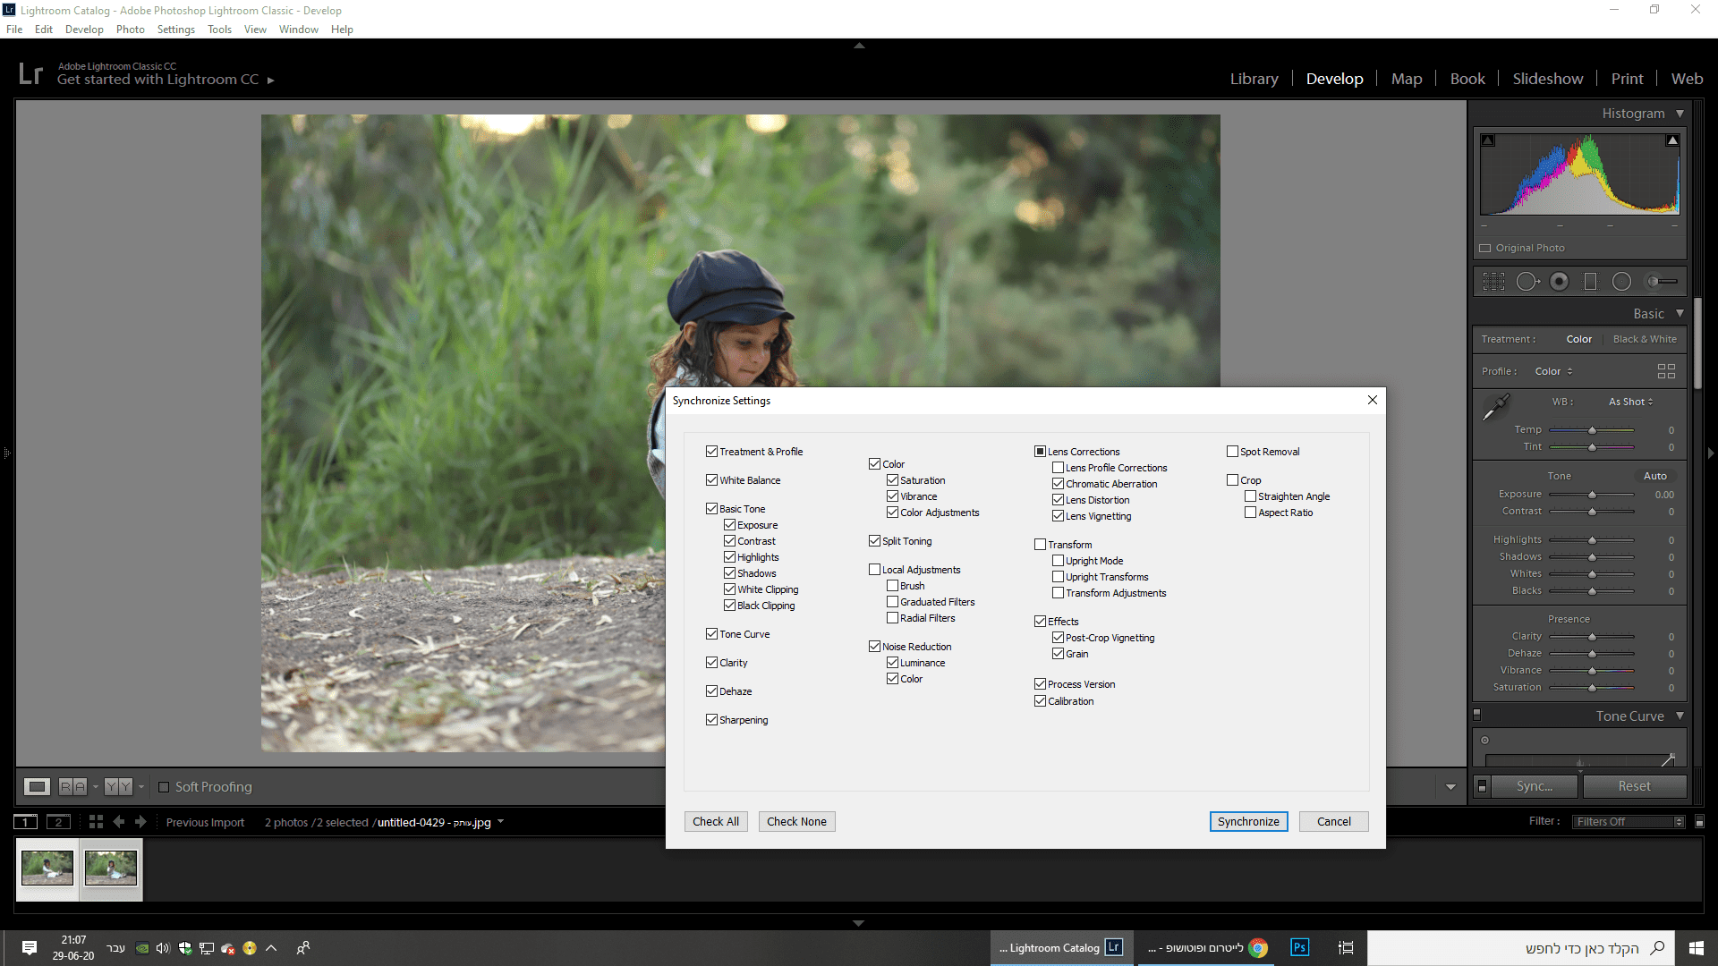Enable Lens Profile Corrections checkbox
Screen dimensions: 1718x966
[x=1058, y=468]
